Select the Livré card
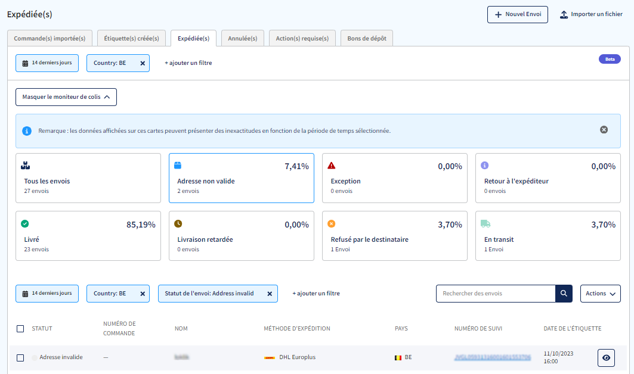This screenshot has width=634, height=374. tap(88, 236)
